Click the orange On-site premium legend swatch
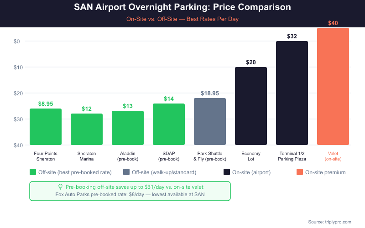 point(300,172)
